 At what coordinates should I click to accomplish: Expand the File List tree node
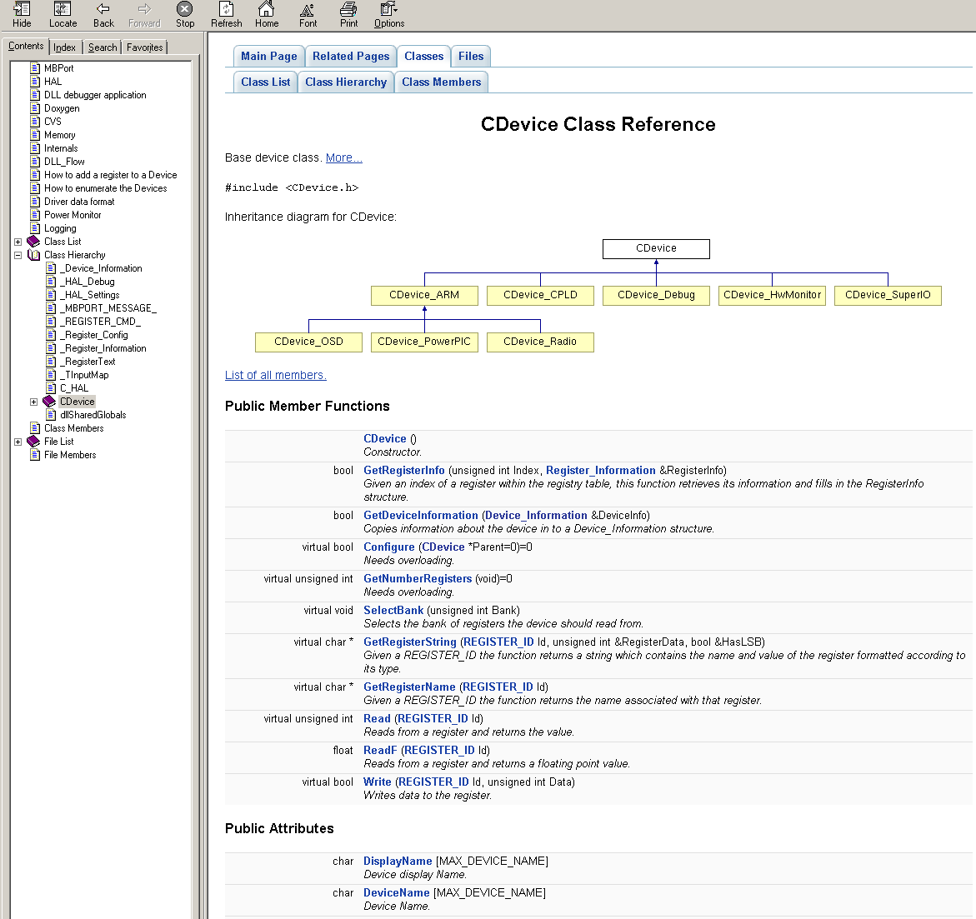(18, 442)
